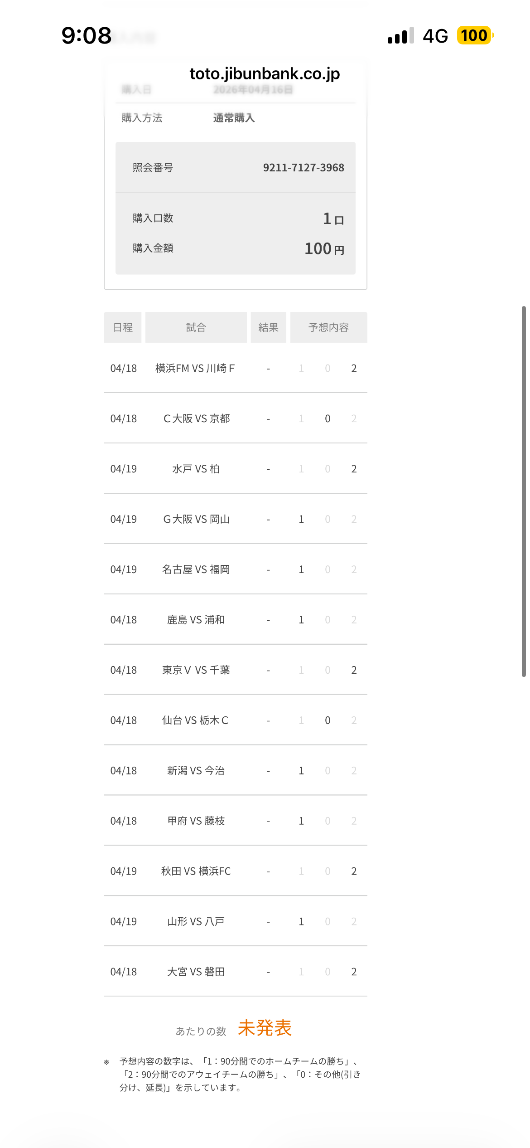Tap the toto.jibunbank.co.jp address bar
Viewport: 530px width, 1148px height.
(265, 73)
